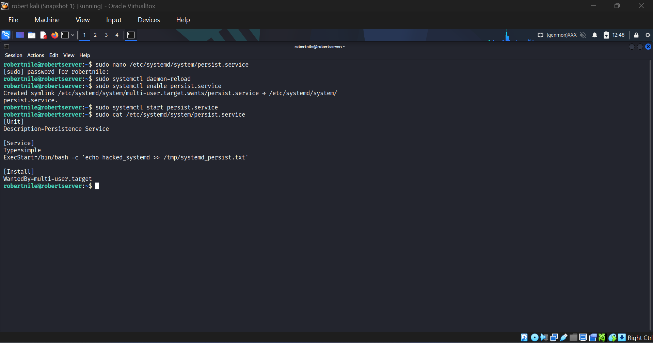This screenshot has width=653, height=343.
Task: Click the keyboard capture arrow icon
Action: (622, 337)
